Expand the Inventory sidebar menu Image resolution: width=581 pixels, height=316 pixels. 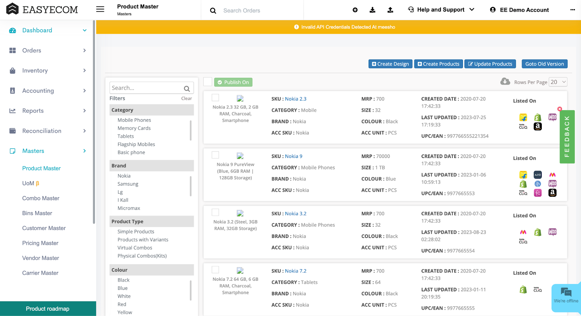coord(48,70)
